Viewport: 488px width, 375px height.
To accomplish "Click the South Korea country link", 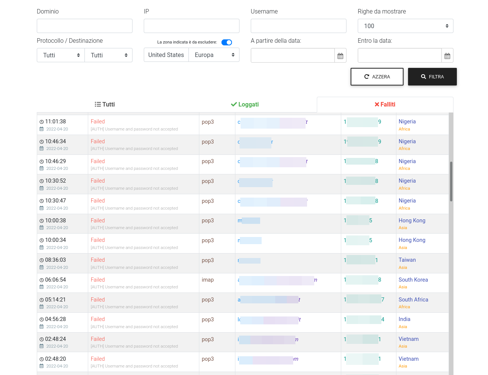I will (x=413, y=280).
